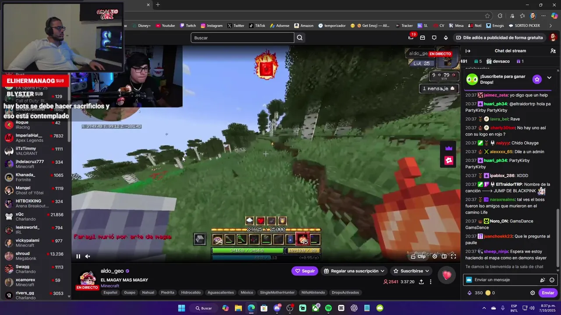
Task: Open the SORTEO PICKER bookmark
Action: click(524, 25)
